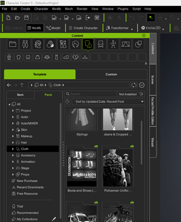Expand the Project tree node
The width and height of the screenshot is (181, 222).
[13, 111]
